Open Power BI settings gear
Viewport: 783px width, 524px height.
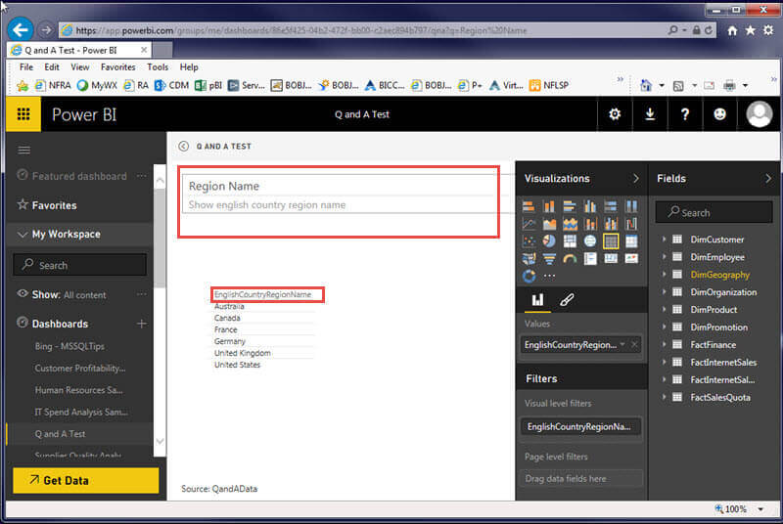(615, 114)
